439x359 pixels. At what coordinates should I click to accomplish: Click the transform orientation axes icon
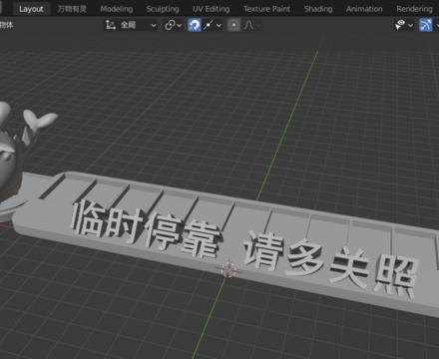coord(110,25)
